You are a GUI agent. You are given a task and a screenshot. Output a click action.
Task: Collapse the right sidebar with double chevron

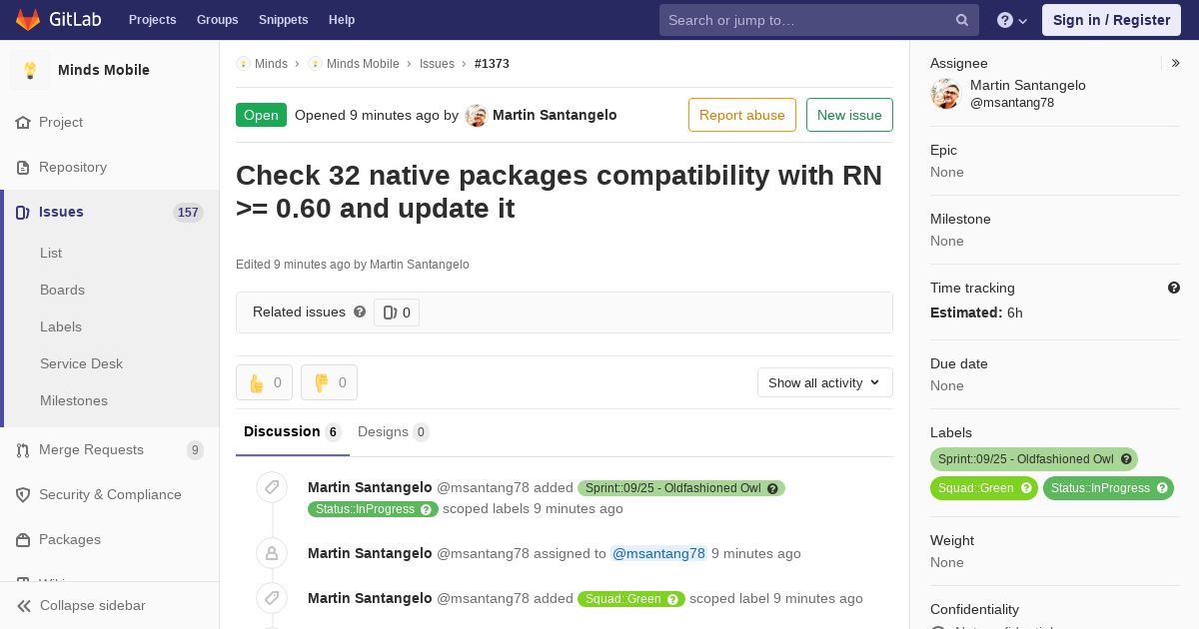(x=1176, y=63)
